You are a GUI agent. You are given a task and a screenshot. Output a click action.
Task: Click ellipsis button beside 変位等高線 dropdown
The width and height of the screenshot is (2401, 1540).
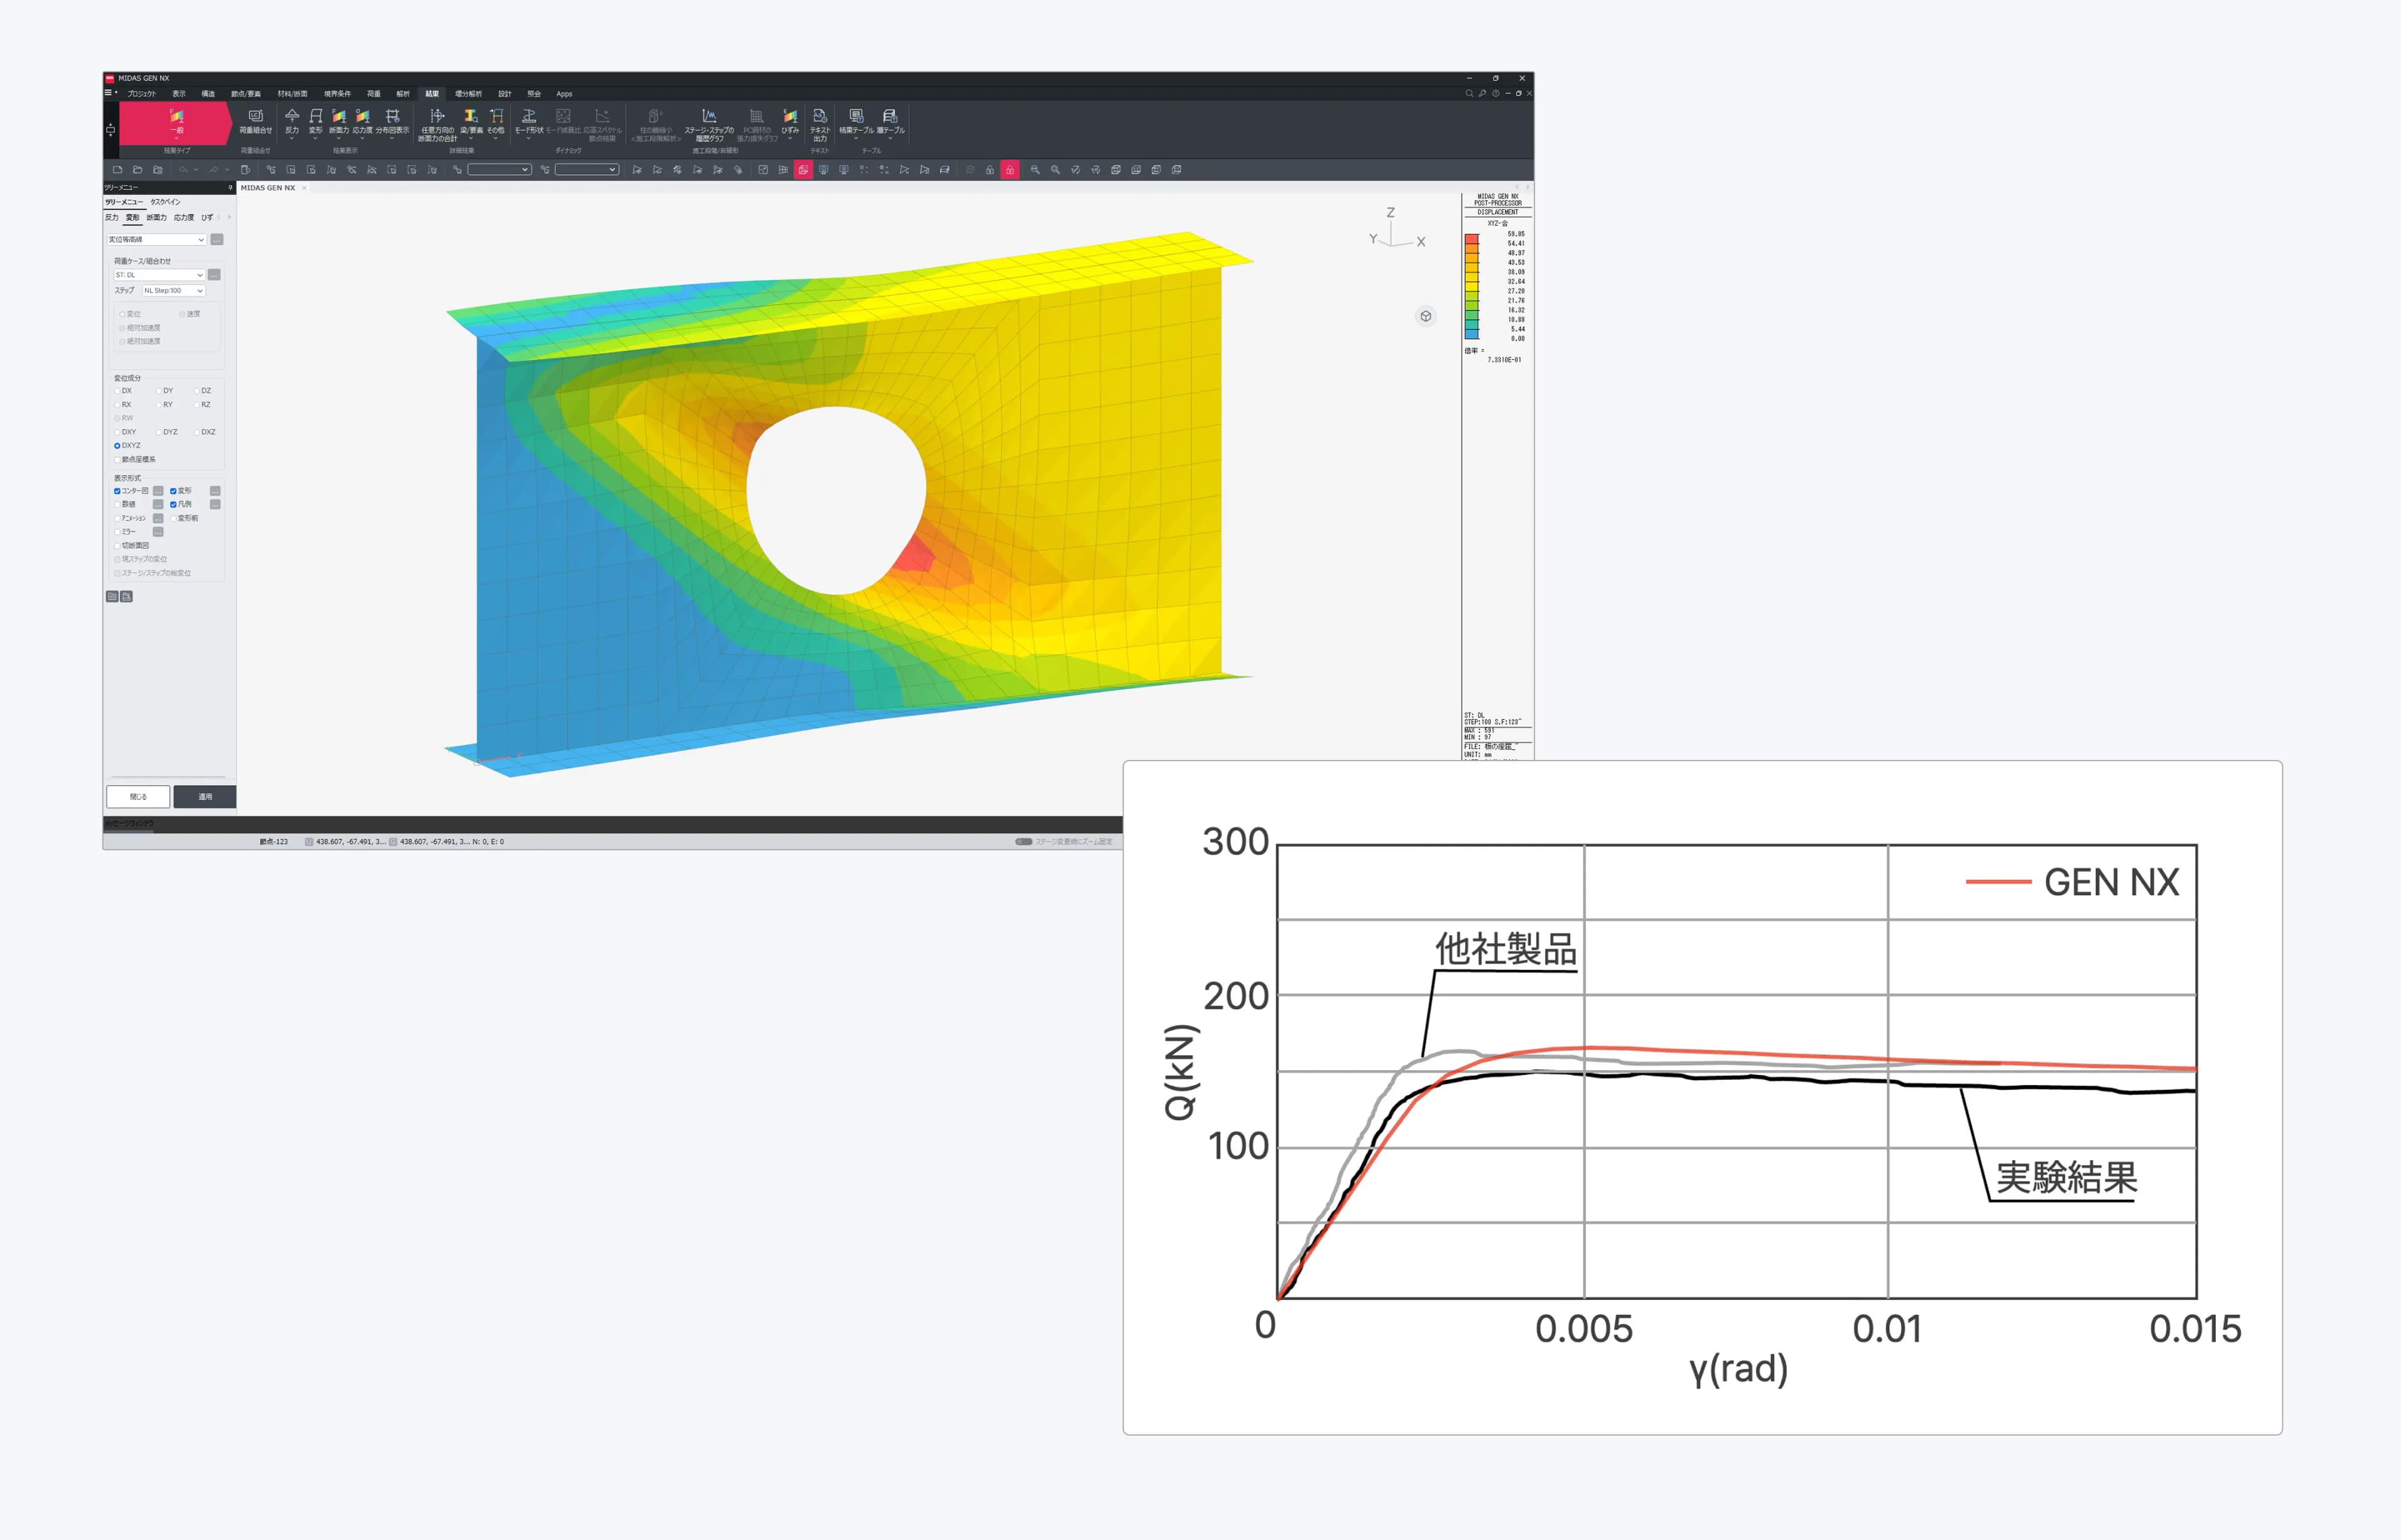click(x=217, y=240)
